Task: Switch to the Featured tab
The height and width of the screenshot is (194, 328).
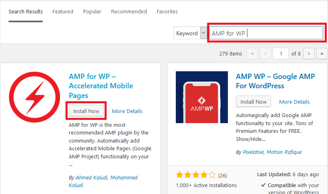Action: tap(63, 12)
